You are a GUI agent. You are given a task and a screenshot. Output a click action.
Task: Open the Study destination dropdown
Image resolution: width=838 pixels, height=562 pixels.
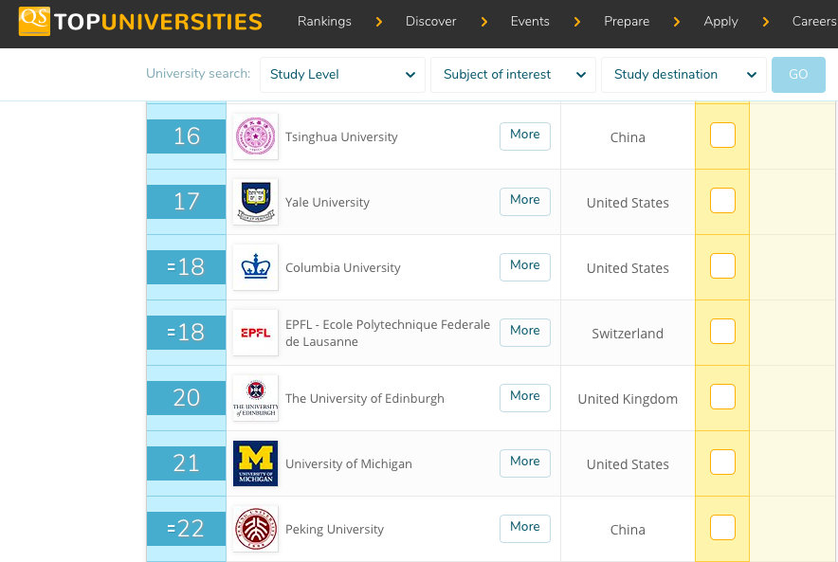683,75
